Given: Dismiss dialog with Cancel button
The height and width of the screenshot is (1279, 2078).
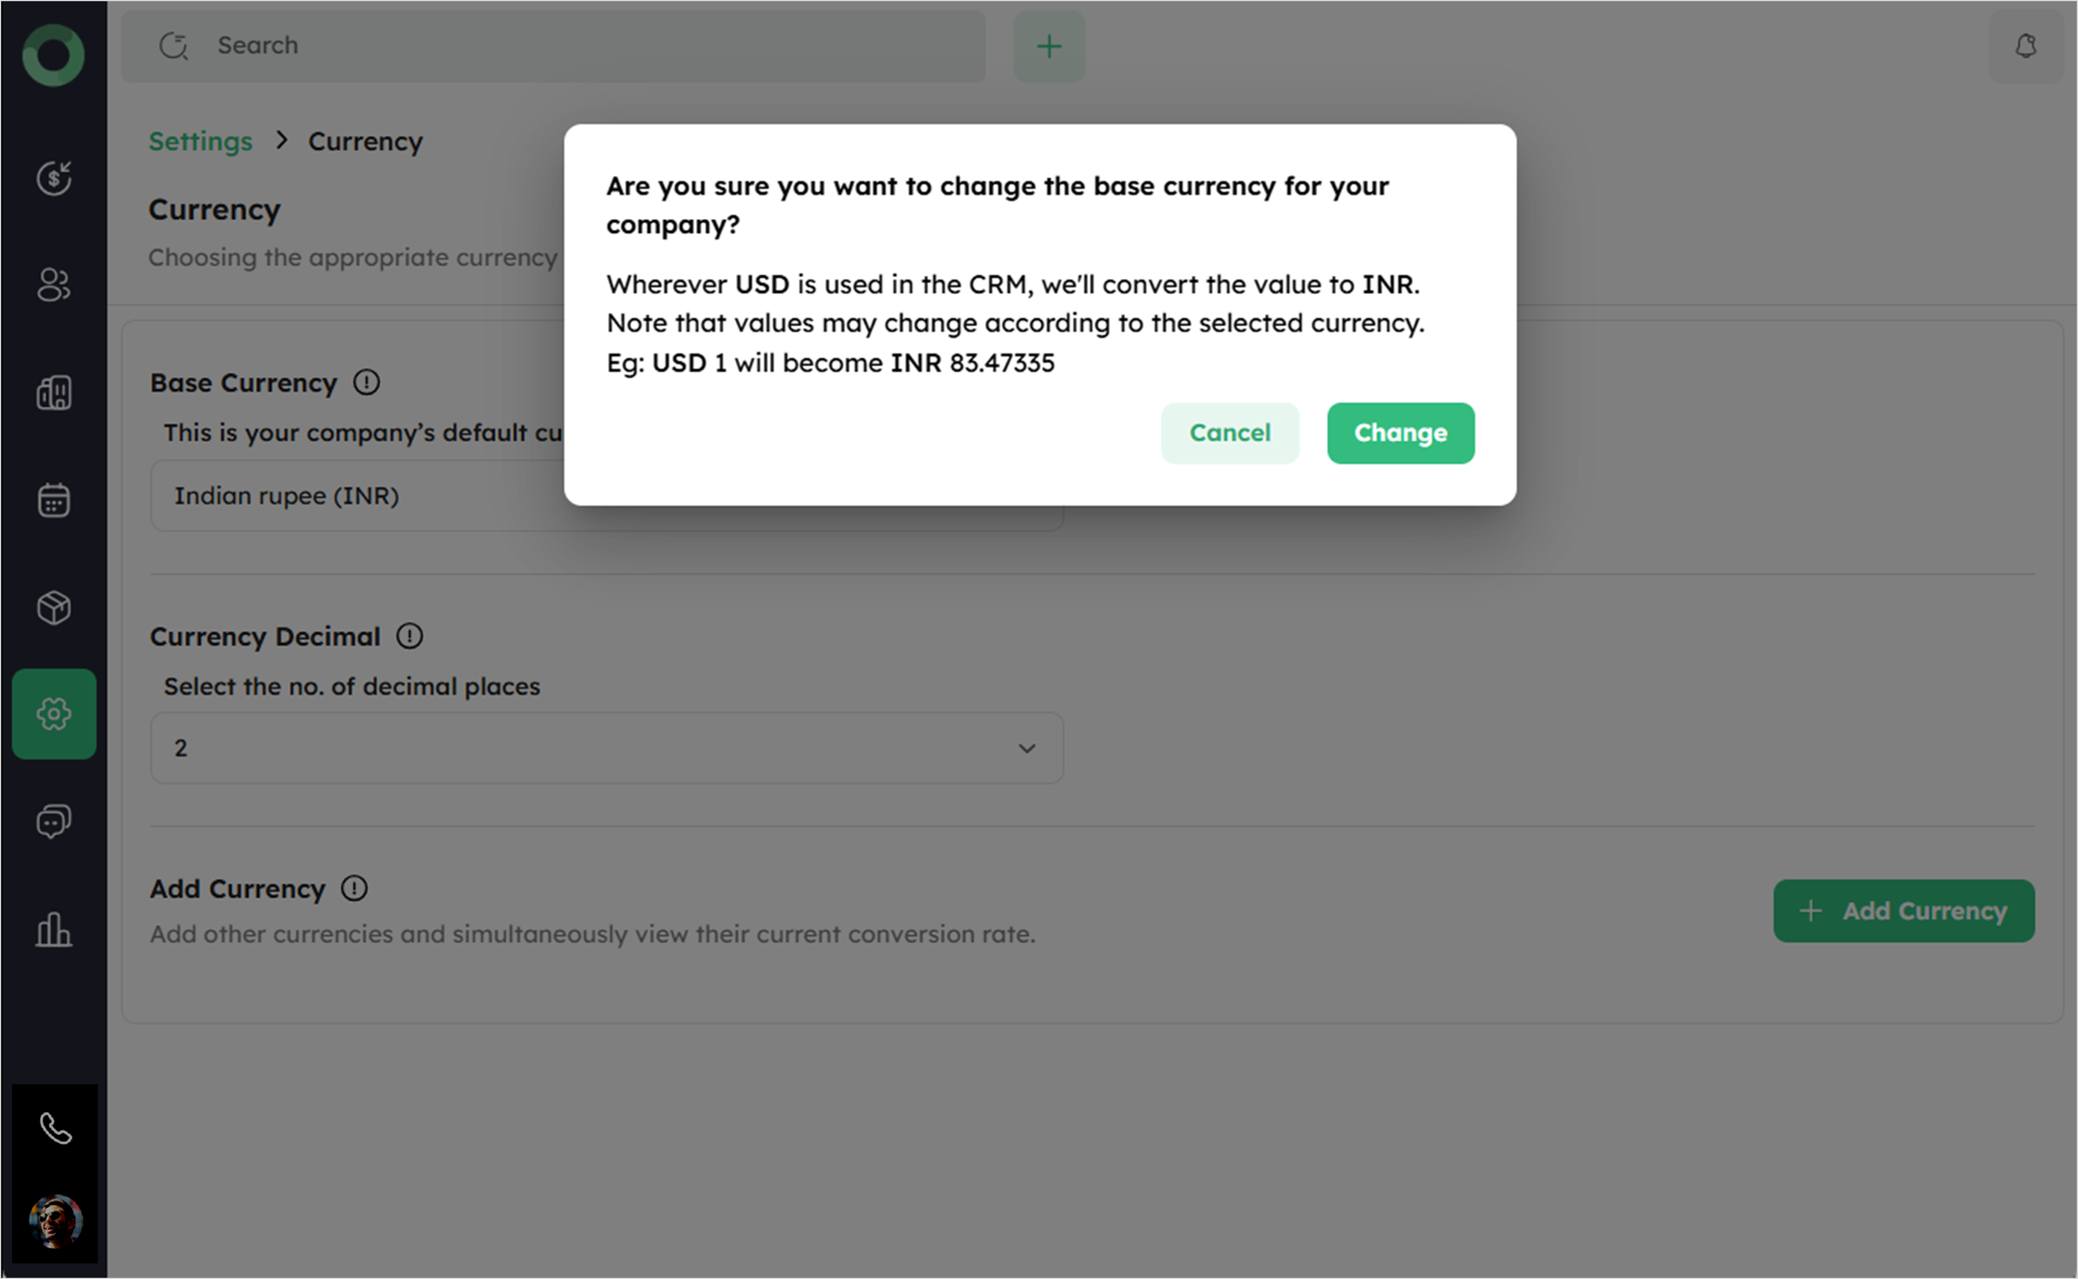Looking at the screenshot, I should pos(1229,433).
